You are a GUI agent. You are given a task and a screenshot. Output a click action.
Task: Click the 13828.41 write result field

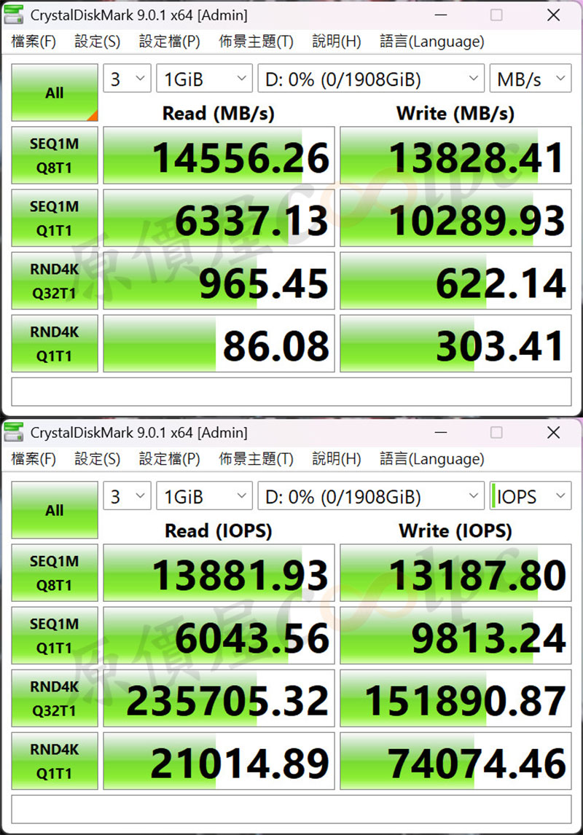tap(455, 155)
